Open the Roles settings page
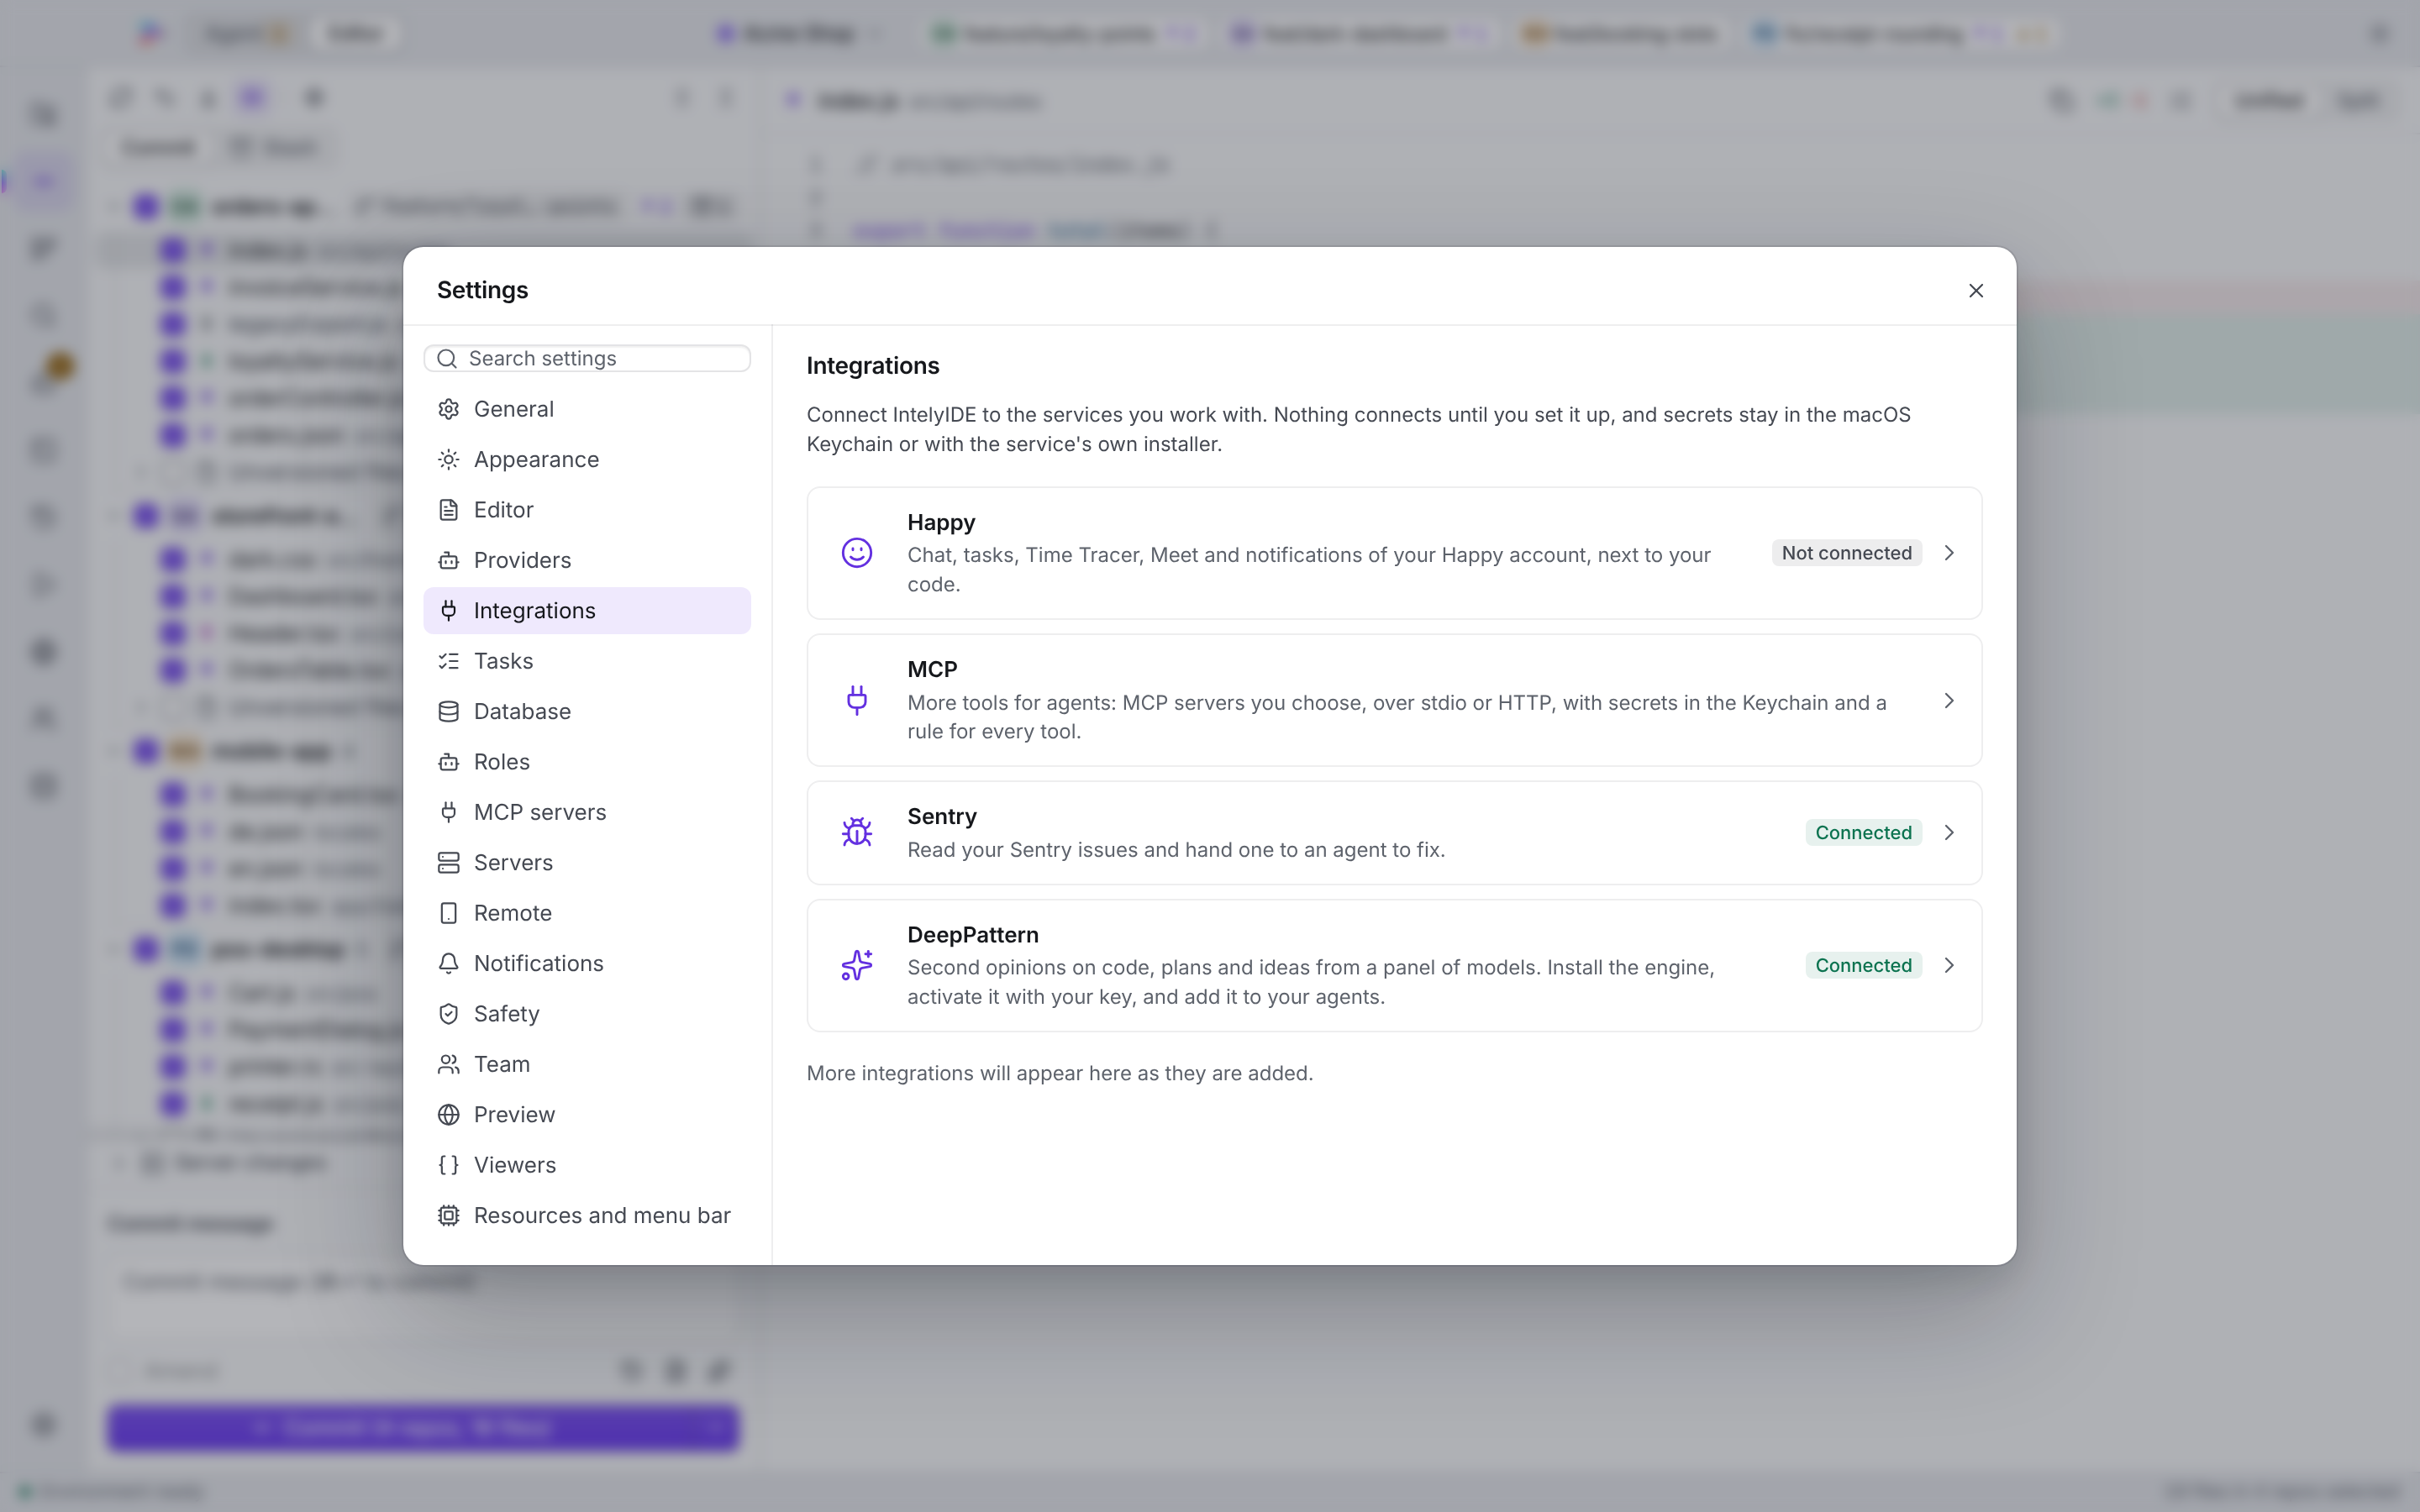The width and height of the screenshot is (2420, 1512). 587,762
